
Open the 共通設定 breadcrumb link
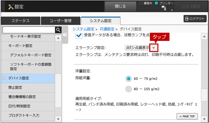[107, 29]
